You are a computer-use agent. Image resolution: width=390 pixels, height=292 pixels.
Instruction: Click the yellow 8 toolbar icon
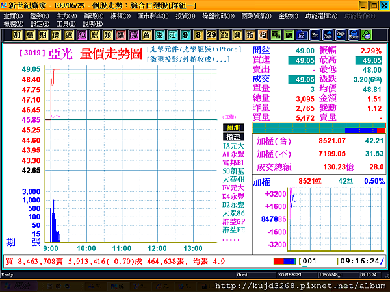[198, 35]
